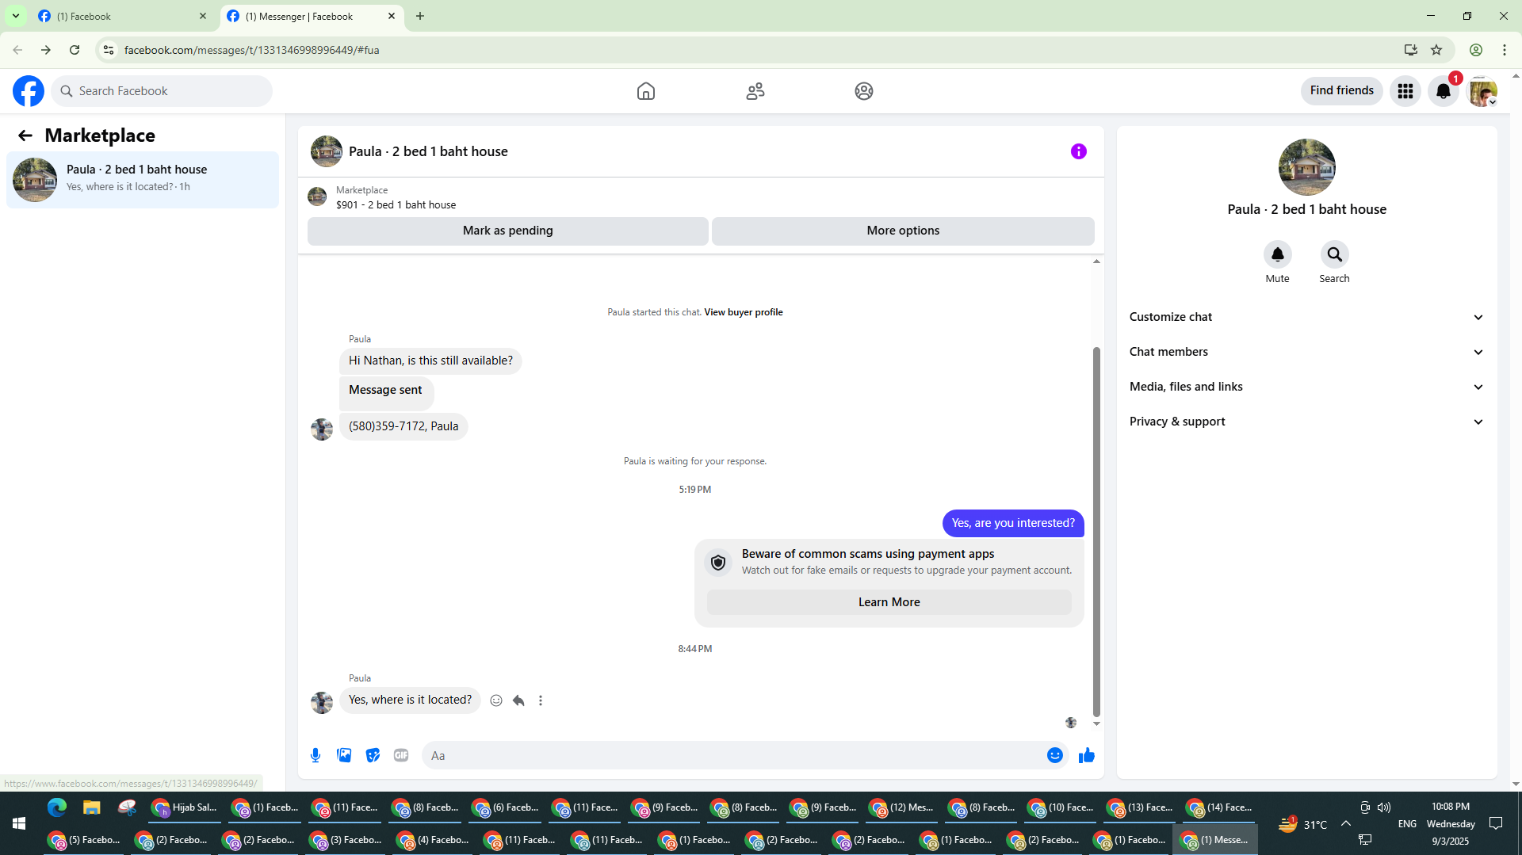Choose a GIF icon
Image resolution: width=1522 pixels, height=855 pixels.
(x=401, y=755)
